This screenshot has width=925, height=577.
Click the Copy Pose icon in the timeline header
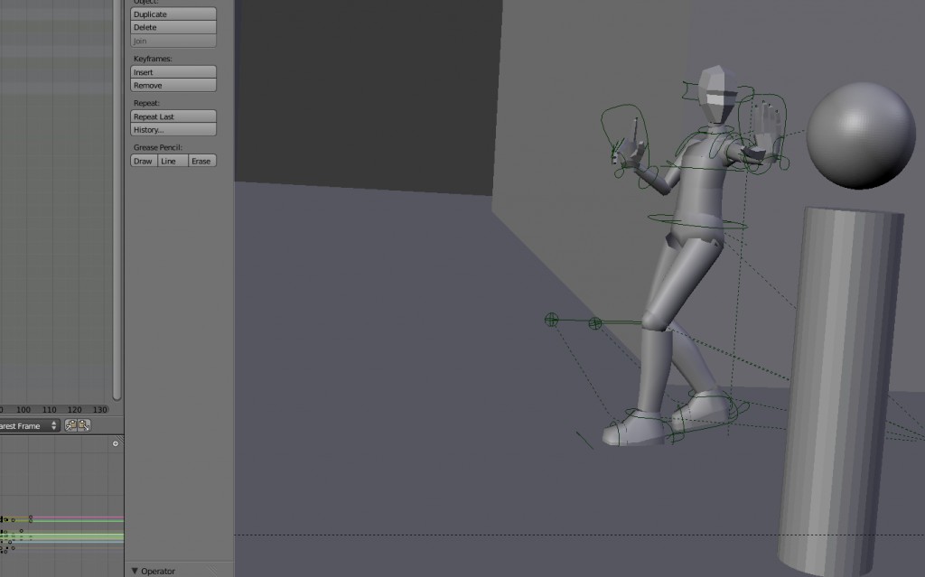click(70, 425)
